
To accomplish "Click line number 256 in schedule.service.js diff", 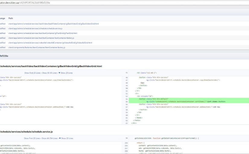I will tap(127, 146).
